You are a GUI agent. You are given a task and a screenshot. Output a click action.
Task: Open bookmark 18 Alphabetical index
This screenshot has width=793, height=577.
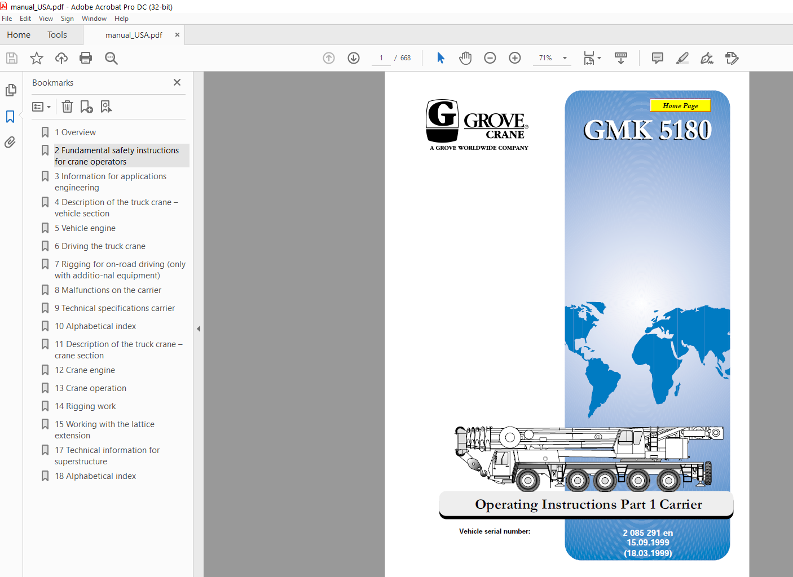[x=95, y=476]
